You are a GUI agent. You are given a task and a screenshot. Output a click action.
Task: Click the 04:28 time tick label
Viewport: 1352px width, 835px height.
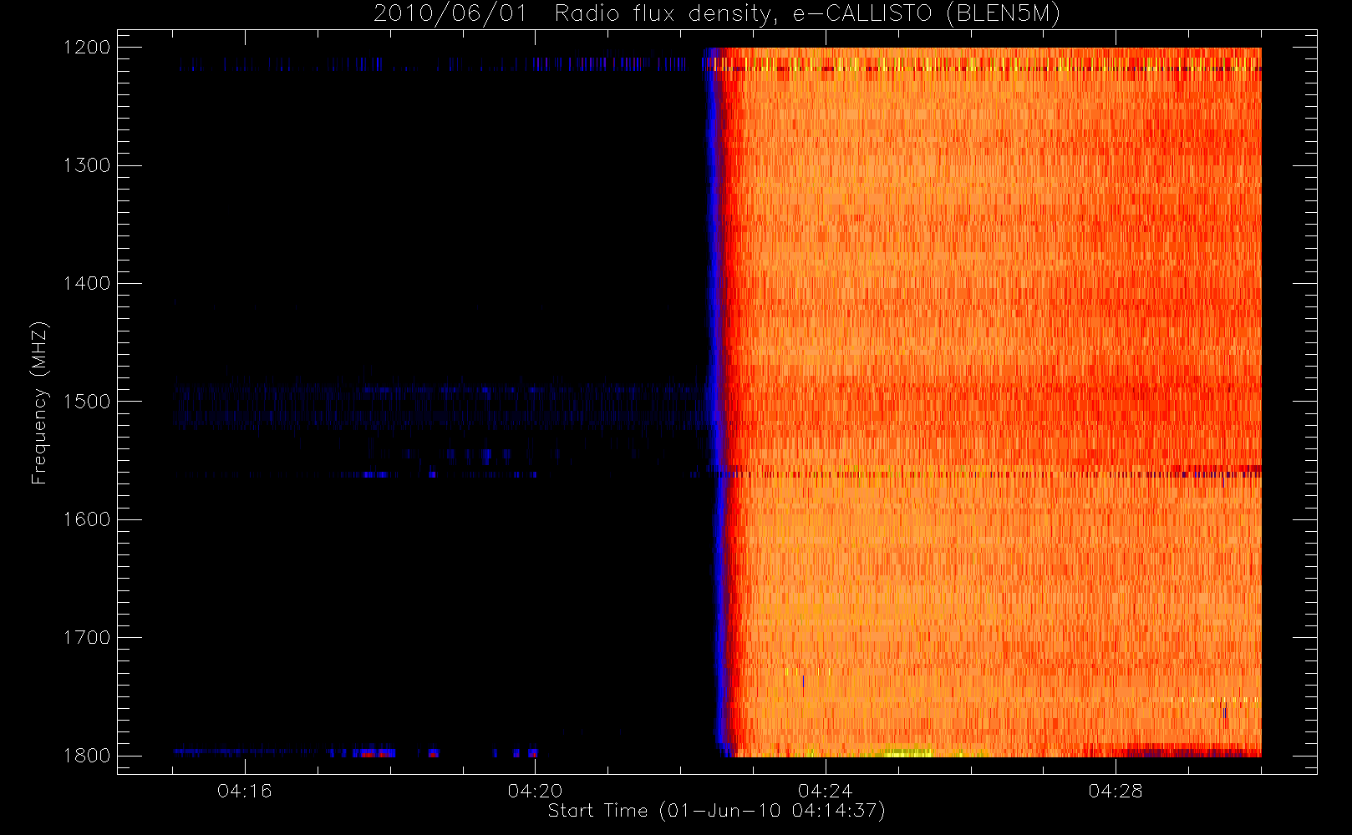(1116, 791)
